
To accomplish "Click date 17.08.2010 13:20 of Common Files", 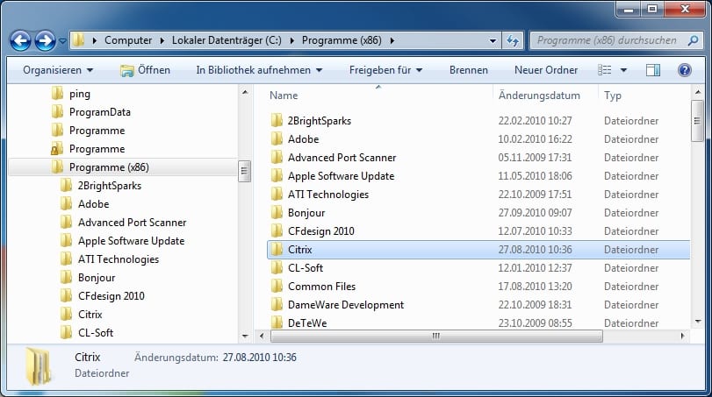I will point(535,287).
